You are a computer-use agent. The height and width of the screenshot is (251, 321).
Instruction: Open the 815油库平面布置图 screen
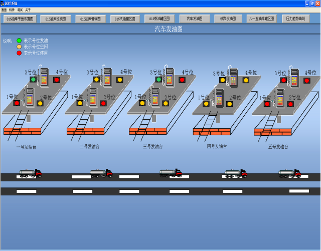[x=20, y=19]
